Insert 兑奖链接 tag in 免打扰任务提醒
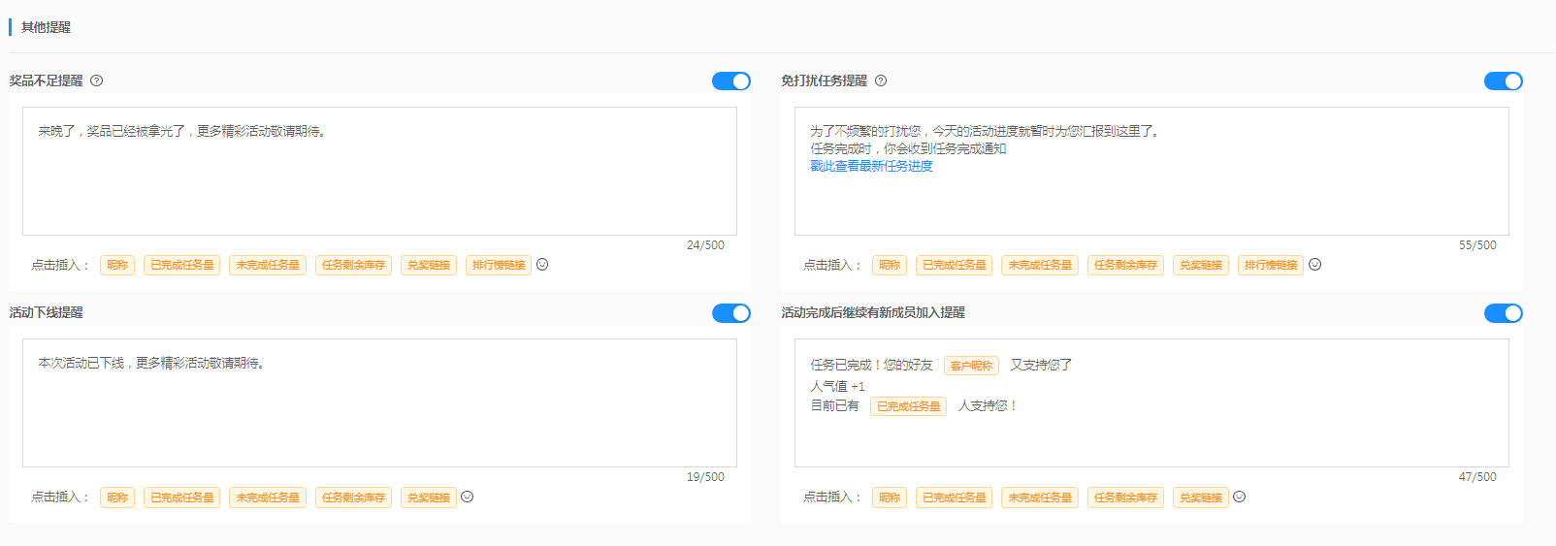The width and height of the screenshot is (1556, 546). tap(1201, 265)
